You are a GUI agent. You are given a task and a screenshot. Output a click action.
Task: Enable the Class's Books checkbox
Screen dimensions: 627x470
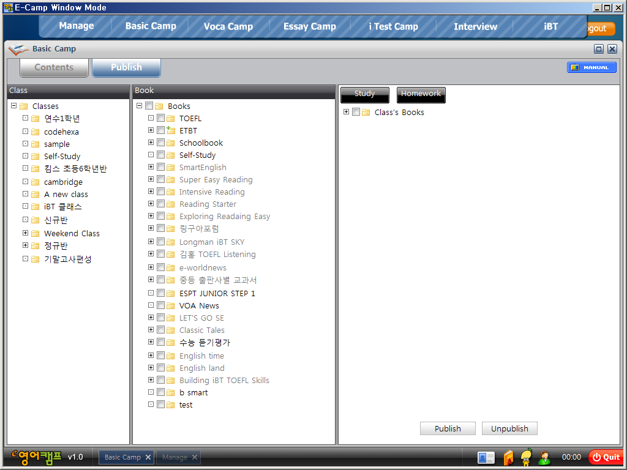[356, 112]
